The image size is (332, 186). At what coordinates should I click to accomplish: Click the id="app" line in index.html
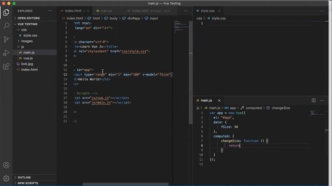84,70
